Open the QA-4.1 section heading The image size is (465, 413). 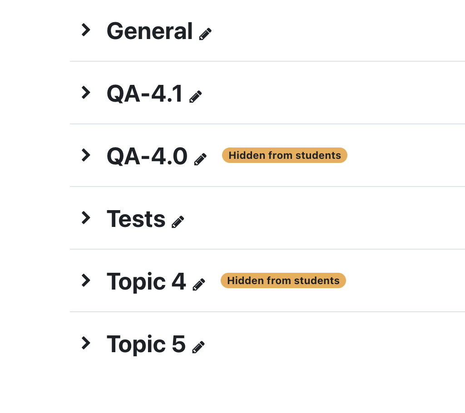[145, 93]
